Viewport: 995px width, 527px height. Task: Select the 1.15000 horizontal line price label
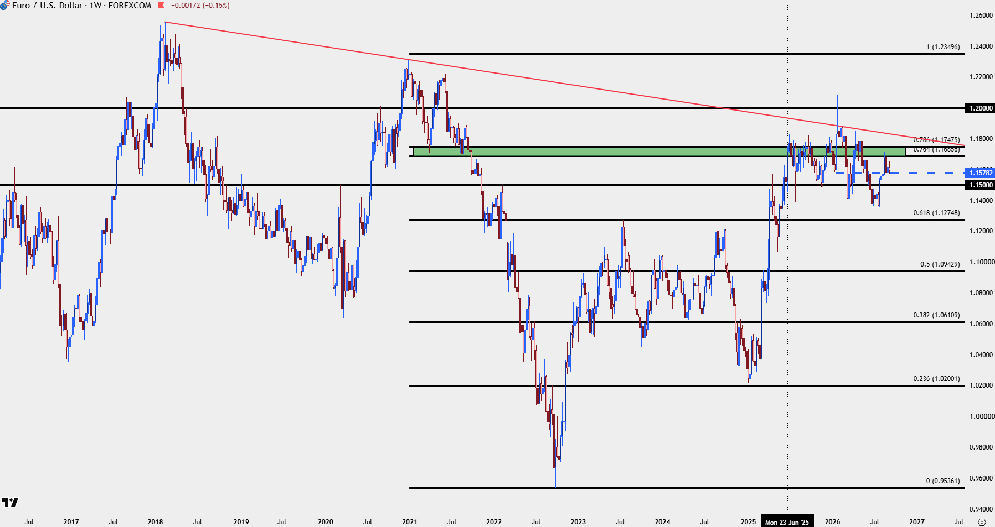click(x=979, y=185)
